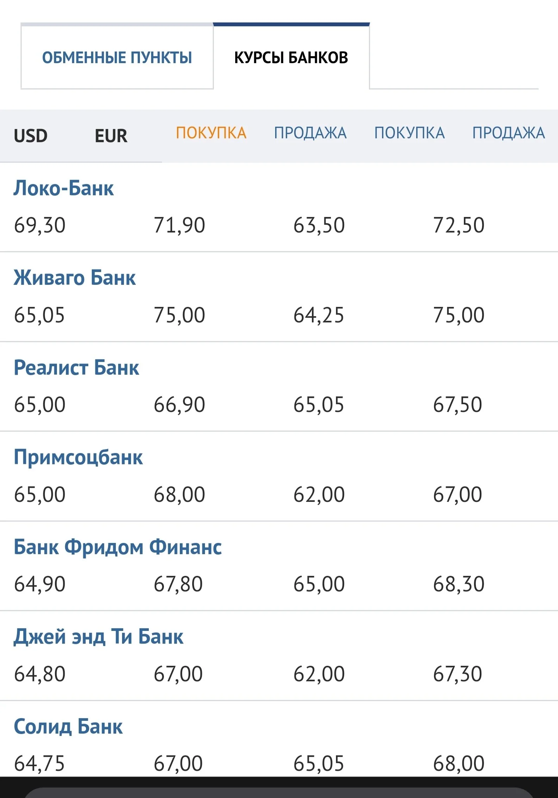The image size is (558, 798).
Task: Sort by EUR ПОКУПКА column header
Action: pyautogui.click(x=410, y=133)
